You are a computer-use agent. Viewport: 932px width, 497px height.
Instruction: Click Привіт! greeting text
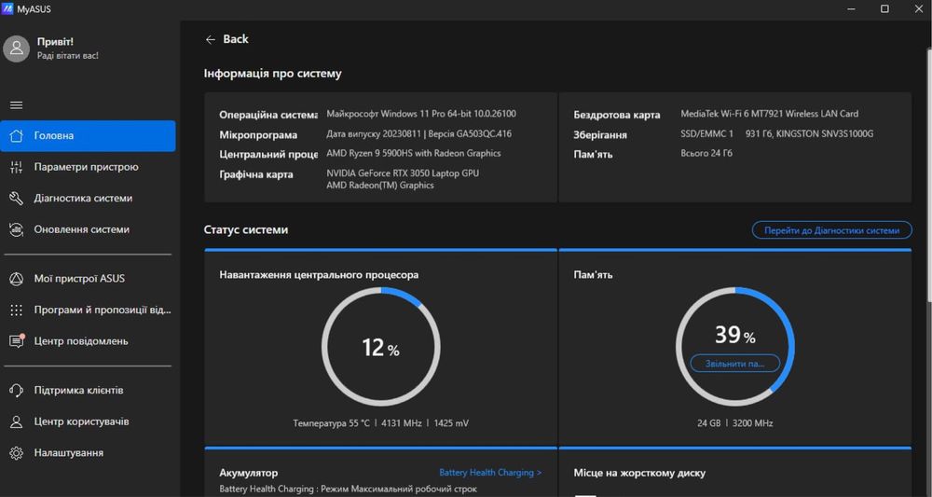pos(55,42)
